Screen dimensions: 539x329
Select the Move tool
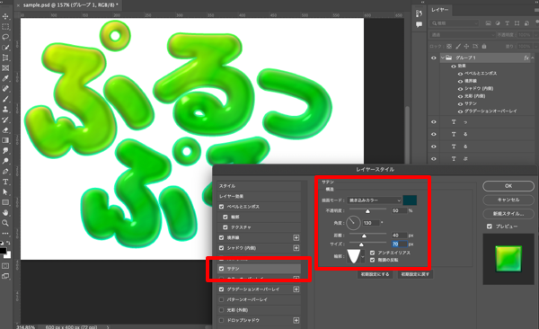point(5,16)
